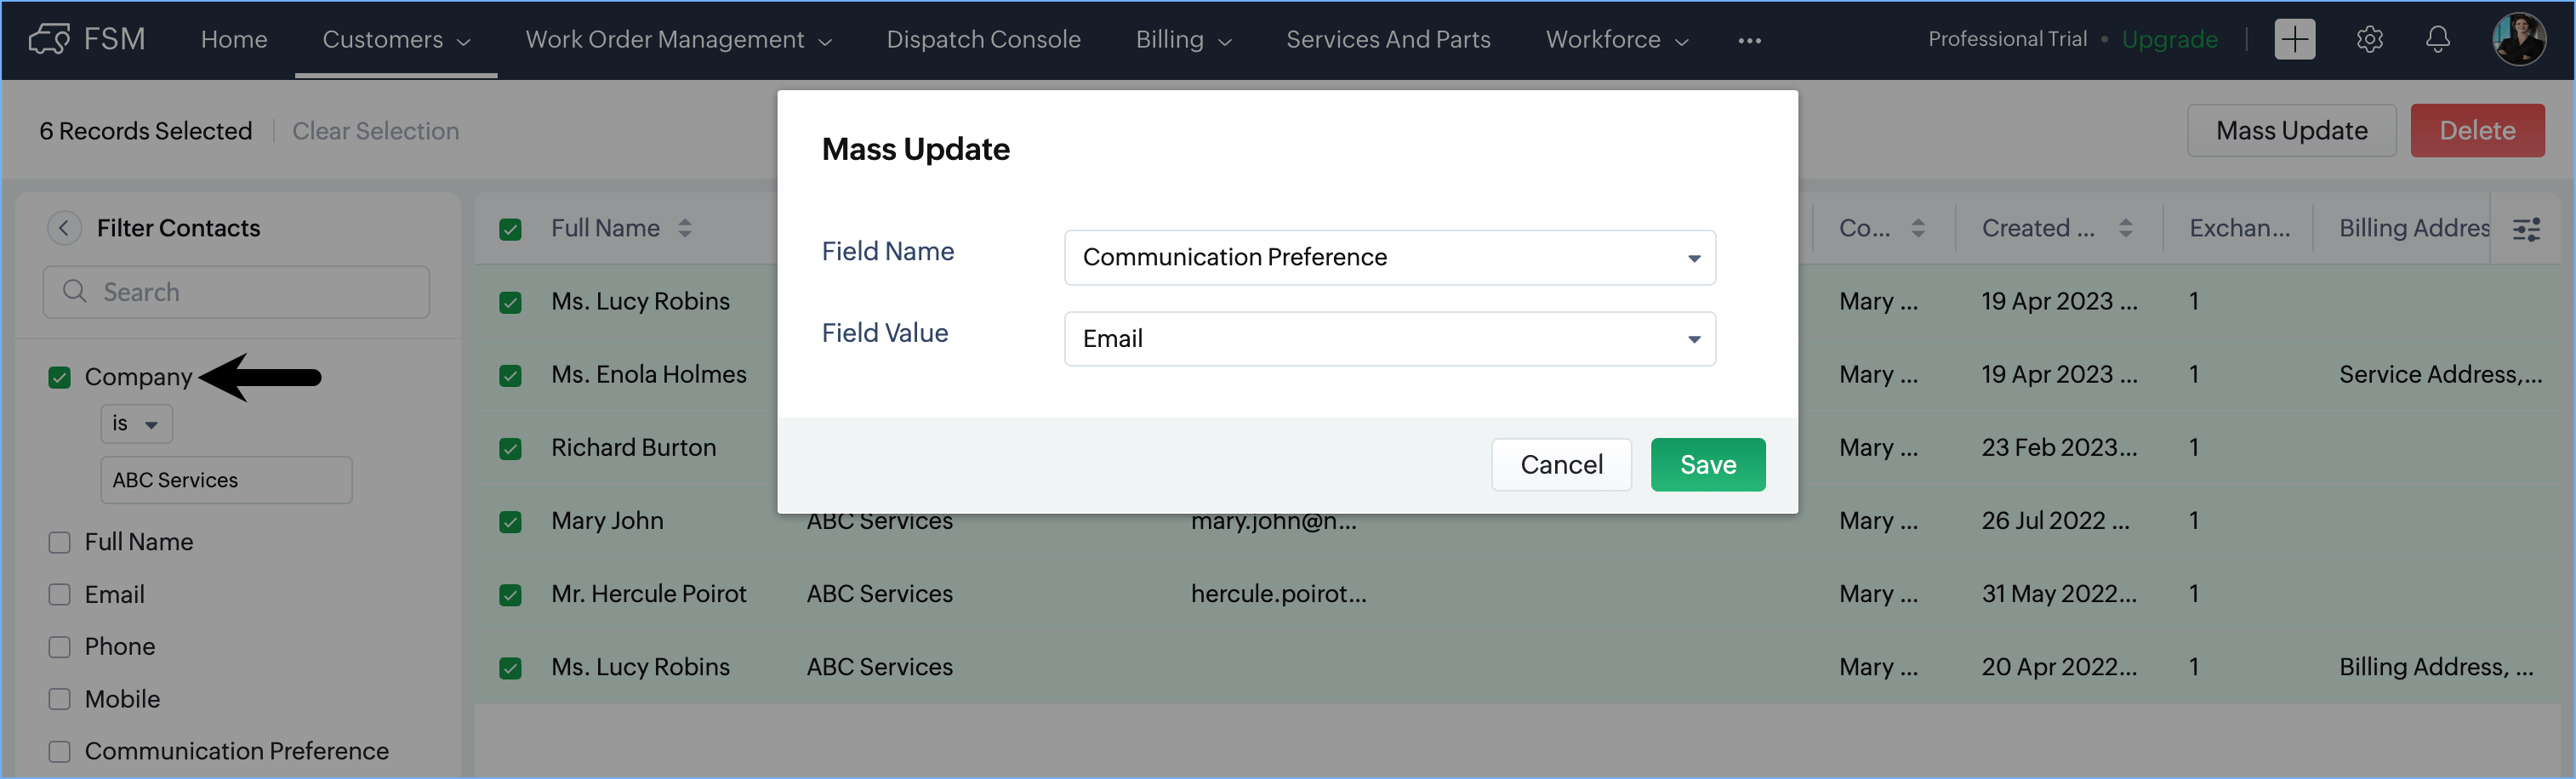2576x779 pixels.
Task: Open the notifications bell
Action: (2437, 40)
